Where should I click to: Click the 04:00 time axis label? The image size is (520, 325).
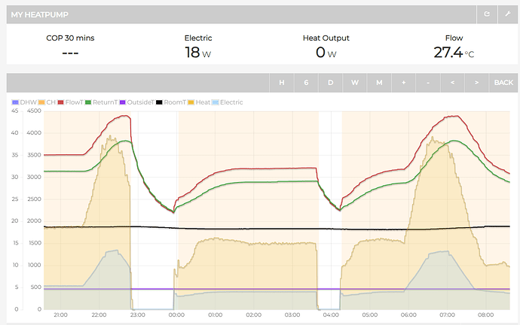pyautogui.click(x=331, y=314)
